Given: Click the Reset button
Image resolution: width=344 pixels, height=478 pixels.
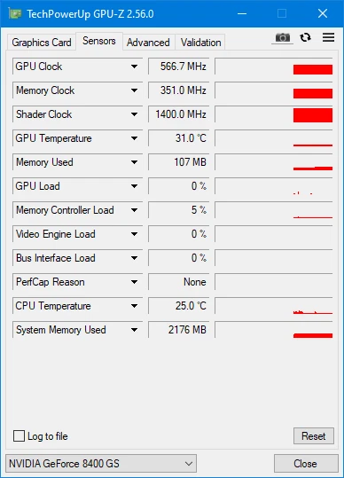Looking at the screenshot, I should 314,436.
